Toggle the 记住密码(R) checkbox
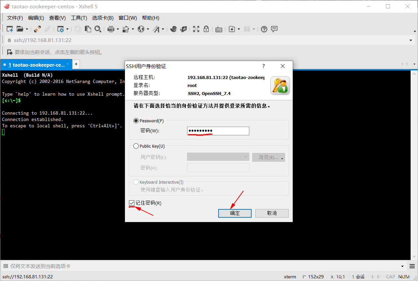The height and width of the screenshot is (281, 418). (x=132, y=203)
